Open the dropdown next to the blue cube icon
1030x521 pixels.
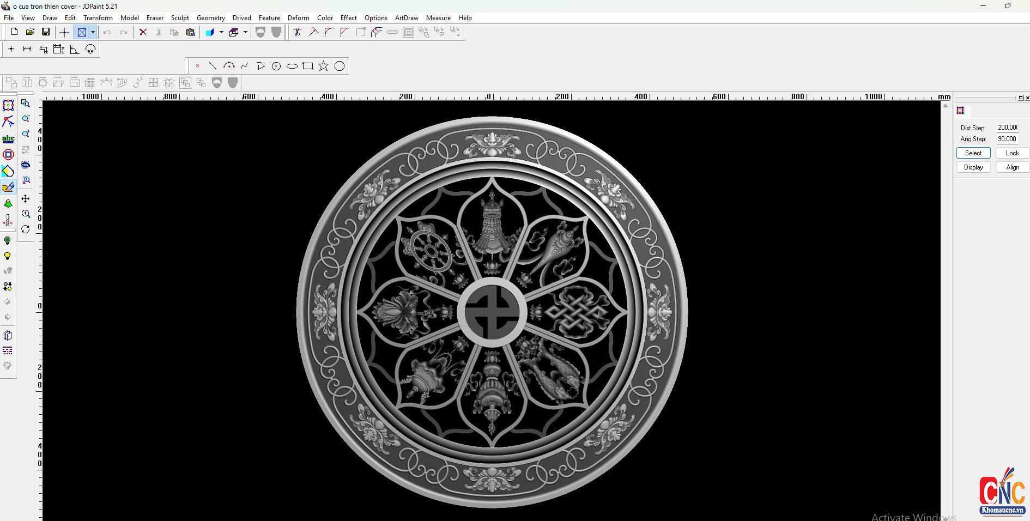[x=221, y=32]
